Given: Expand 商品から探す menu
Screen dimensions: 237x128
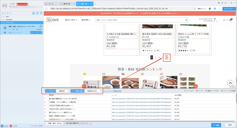Looking at the screenshot, I should pyautogui.click(x=71, y=20).
